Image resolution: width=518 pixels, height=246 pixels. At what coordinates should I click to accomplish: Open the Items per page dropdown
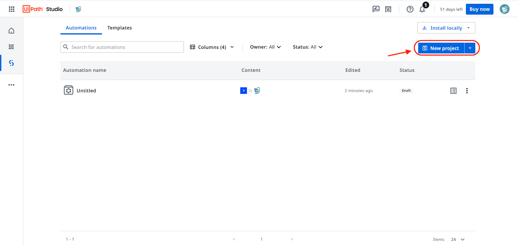(x=458, y=239)
